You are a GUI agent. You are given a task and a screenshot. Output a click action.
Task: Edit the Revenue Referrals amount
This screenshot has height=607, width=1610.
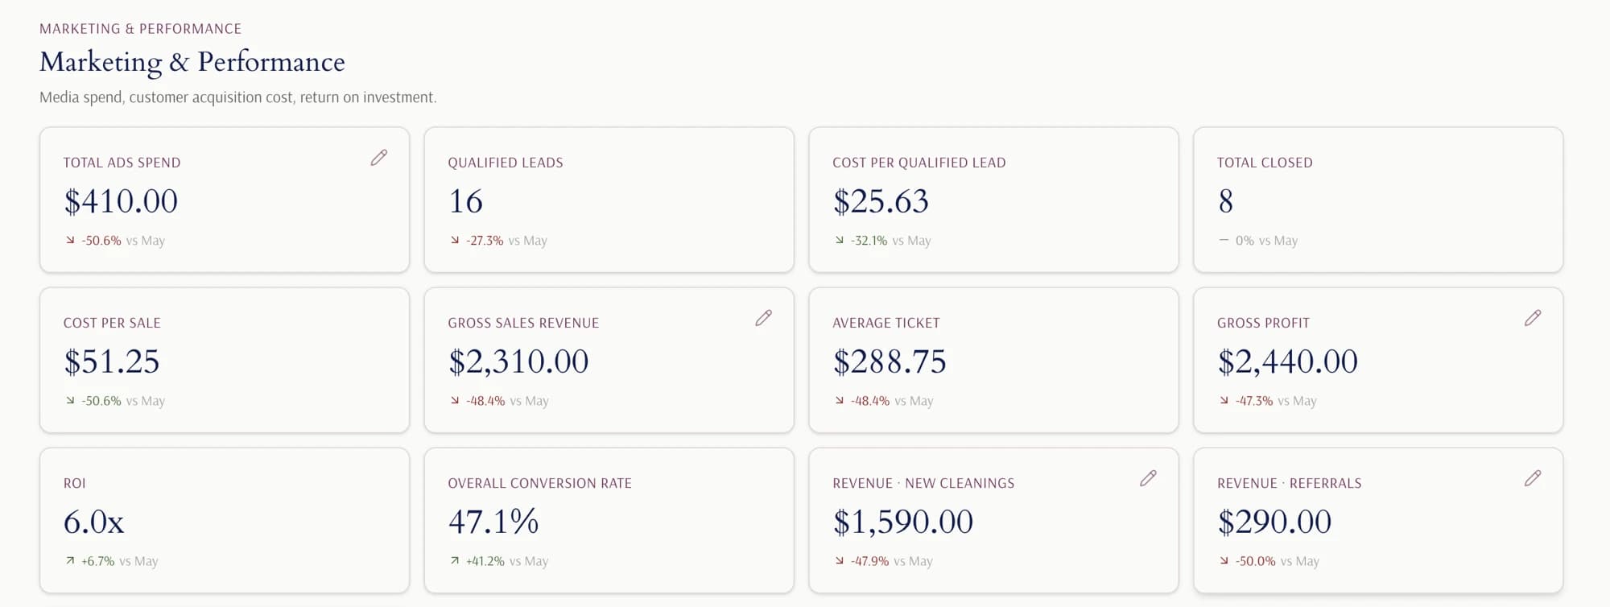(1533, 478)
